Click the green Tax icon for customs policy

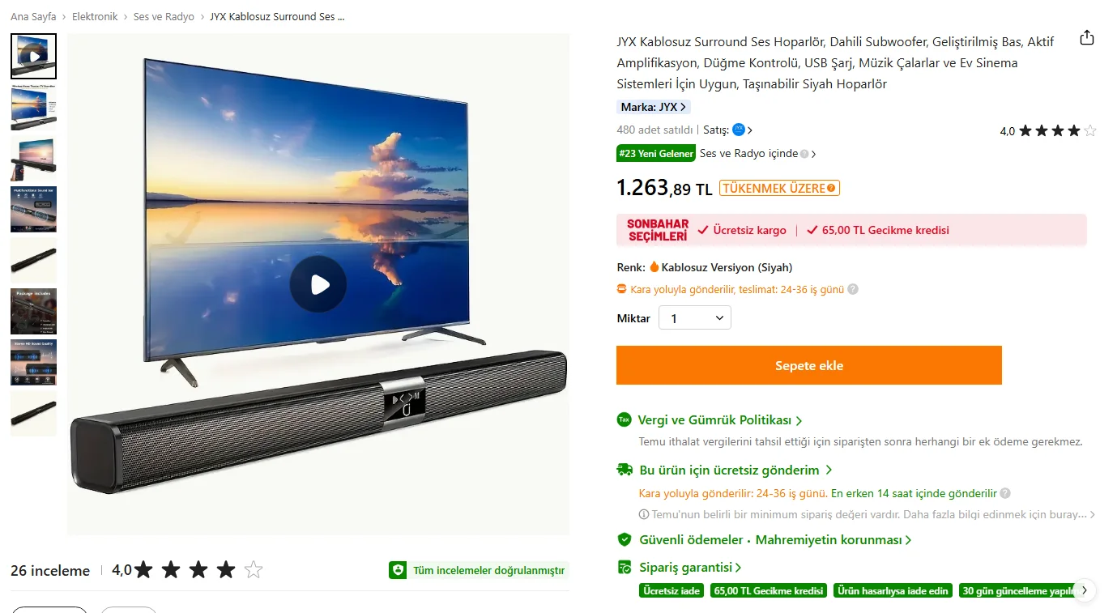[x=624, y=420]
